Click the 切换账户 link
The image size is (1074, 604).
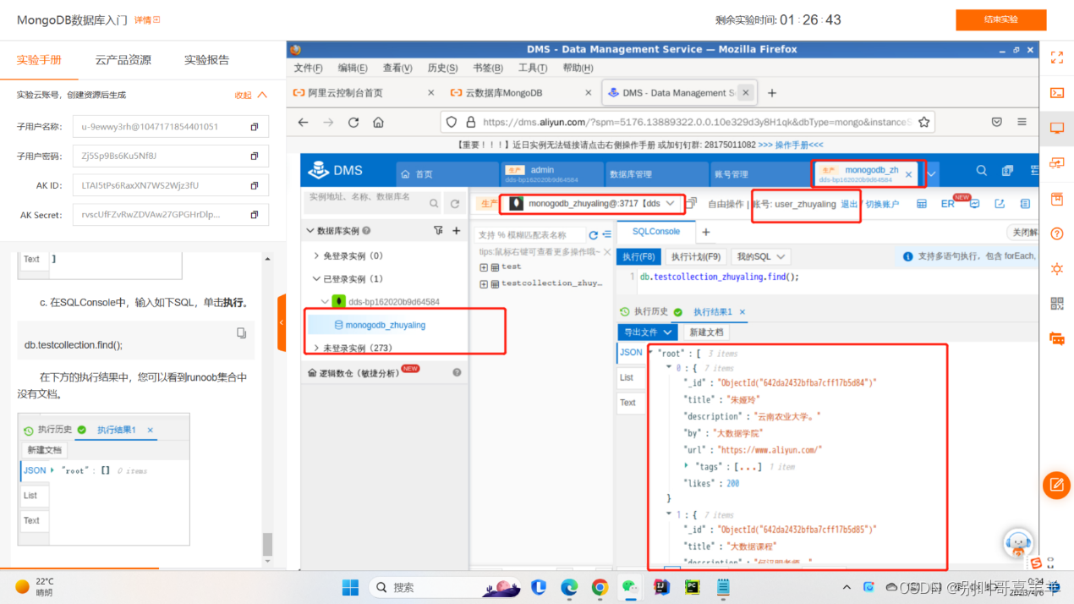tap(882, 205)
